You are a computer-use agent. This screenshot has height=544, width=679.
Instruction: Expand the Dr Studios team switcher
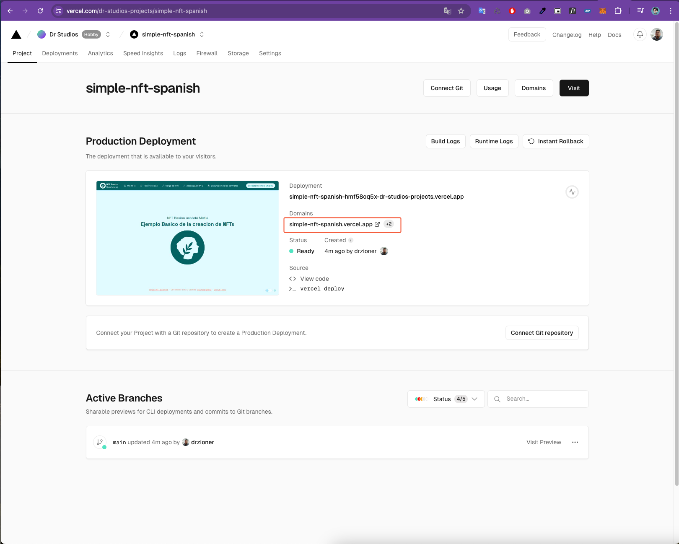coord(108,34)
